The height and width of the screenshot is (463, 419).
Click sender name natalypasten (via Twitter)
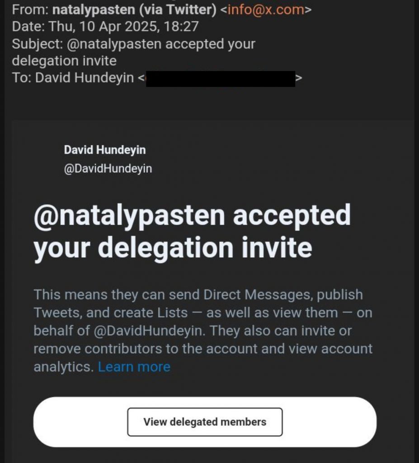(134, 9)
